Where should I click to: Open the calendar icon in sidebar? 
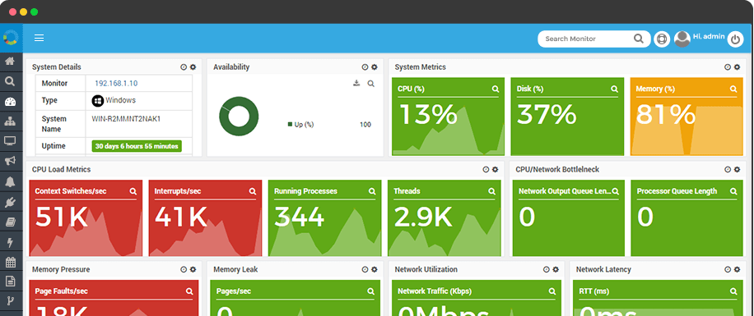pyautogui.click(x=10, y=262)
